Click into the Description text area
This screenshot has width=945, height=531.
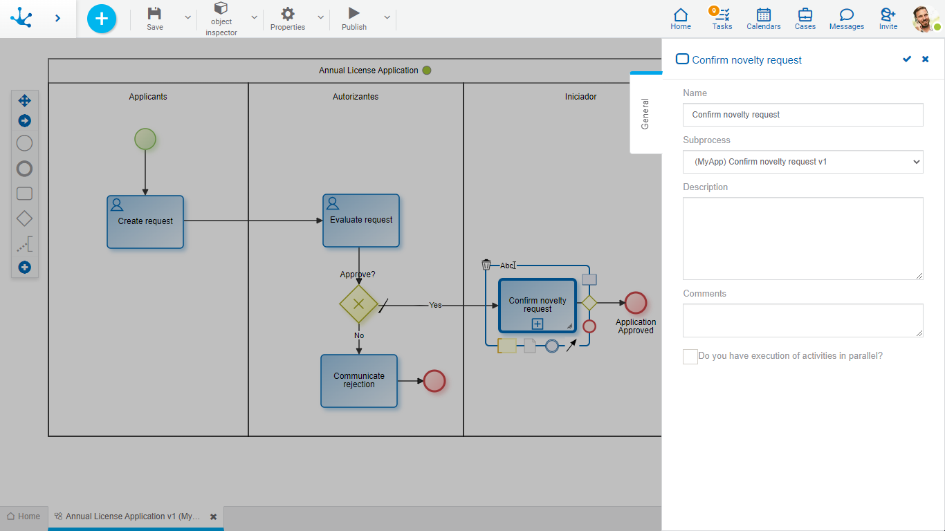tap(802, 239)
